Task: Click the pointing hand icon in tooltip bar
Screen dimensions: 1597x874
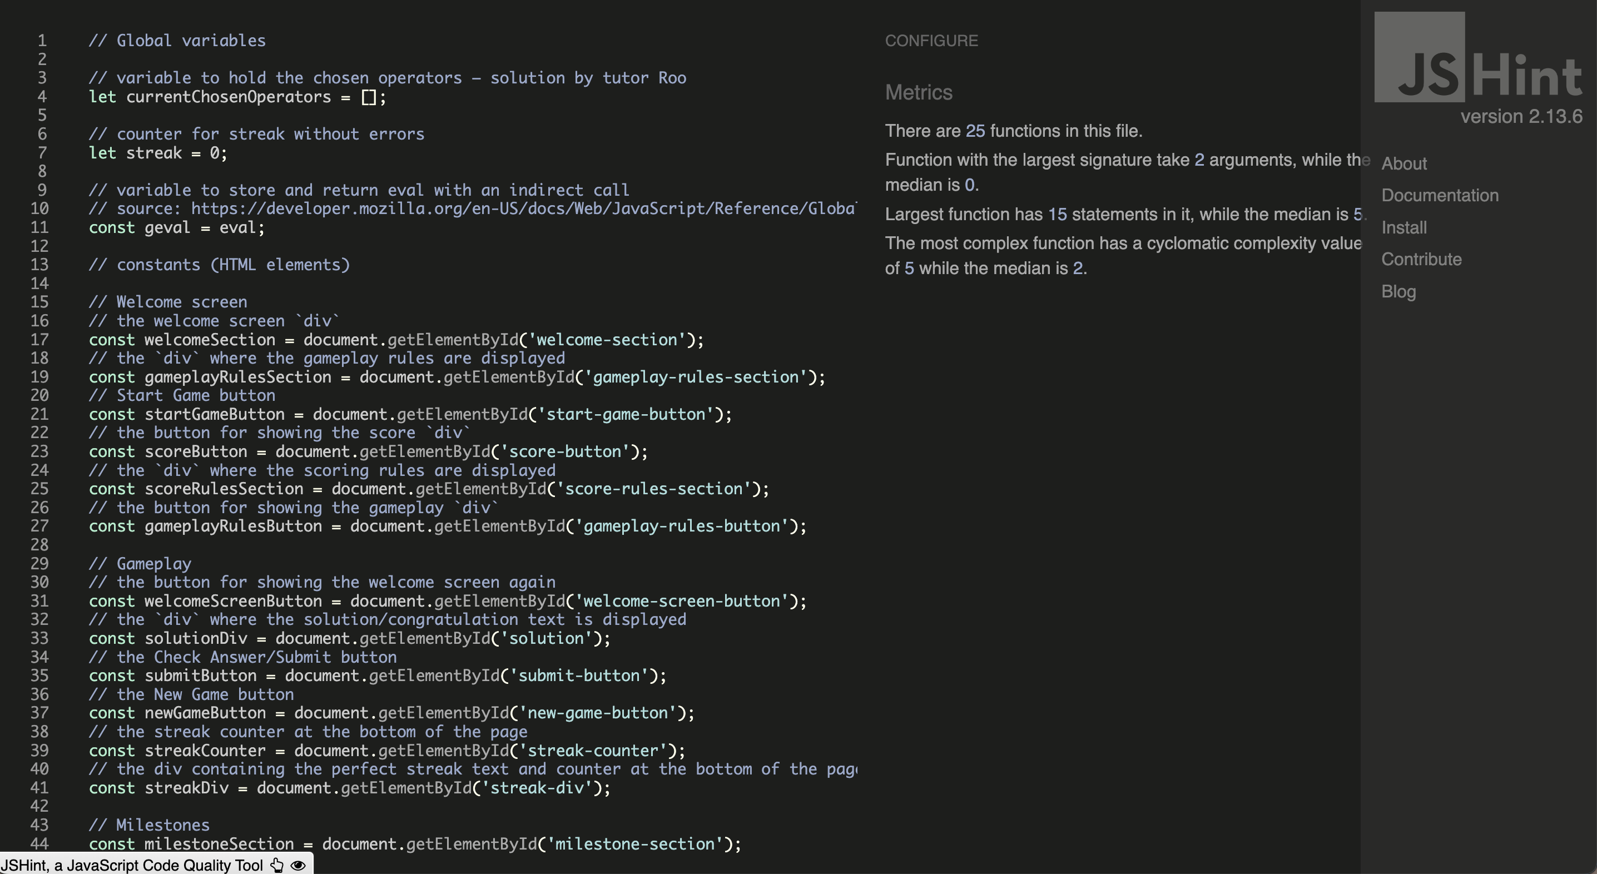Action: [277, 865]
